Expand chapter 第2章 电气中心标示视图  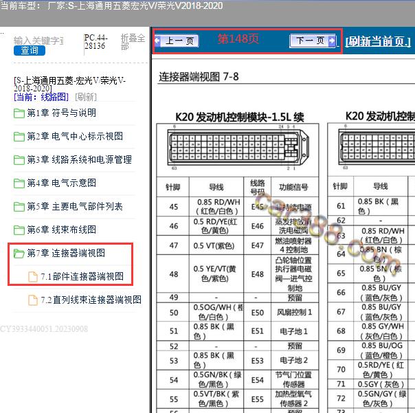pyautogui.click(x=75, y=136)
